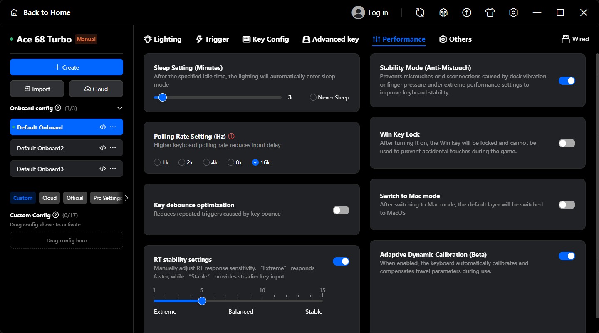The width and height of the screenshot is (599, 333).
Task: Select the Performance tab
Action: 399,39
